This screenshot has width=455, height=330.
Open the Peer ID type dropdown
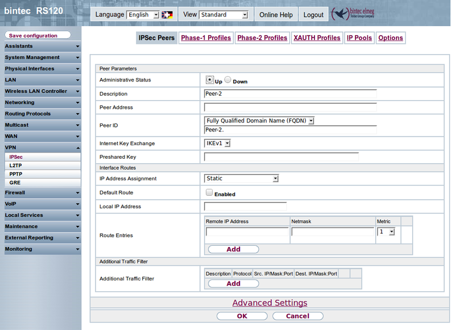[259, 121]
